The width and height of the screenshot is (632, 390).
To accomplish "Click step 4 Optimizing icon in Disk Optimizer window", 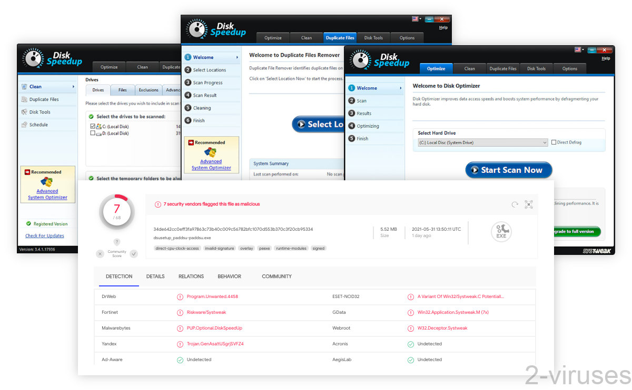I will pyautogui.click(x=352, y=126).
